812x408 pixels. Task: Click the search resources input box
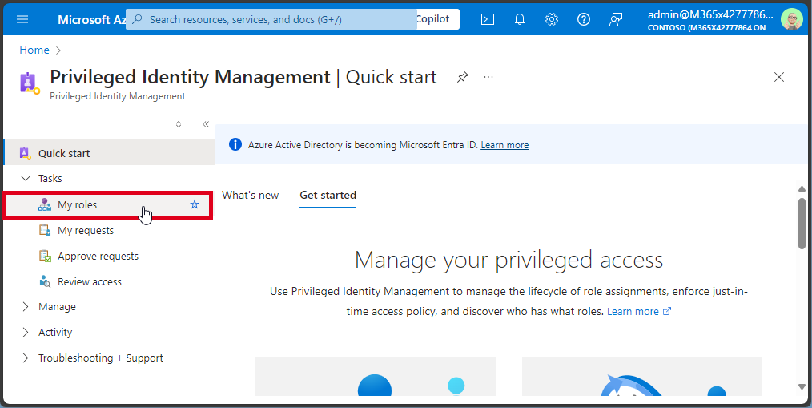[272, 19]
